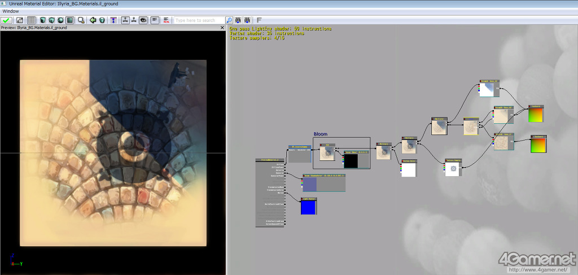Click the Bloom comment box label
Image resolution: width=578 pixels, height=275 pixels.
(x=321, y=134)
